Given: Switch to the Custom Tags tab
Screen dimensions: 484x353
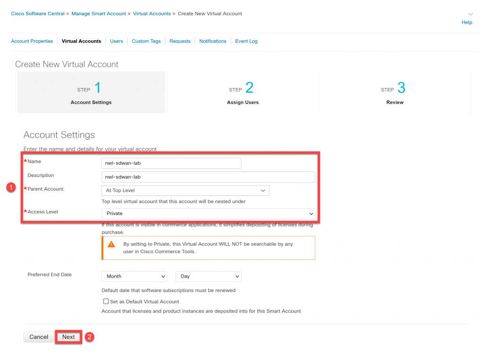Looking at the screenshot, I should pyautogui.click(x=146, y=41).
